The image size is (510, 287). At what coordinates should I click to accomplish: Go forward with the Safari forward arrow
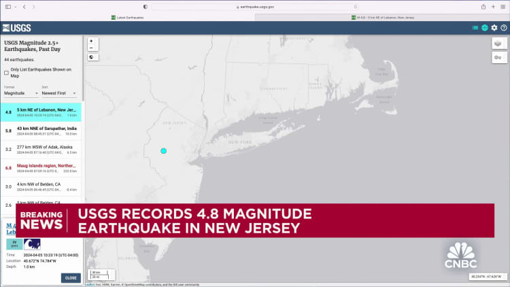pyautogui.click(x=33, y=7)
